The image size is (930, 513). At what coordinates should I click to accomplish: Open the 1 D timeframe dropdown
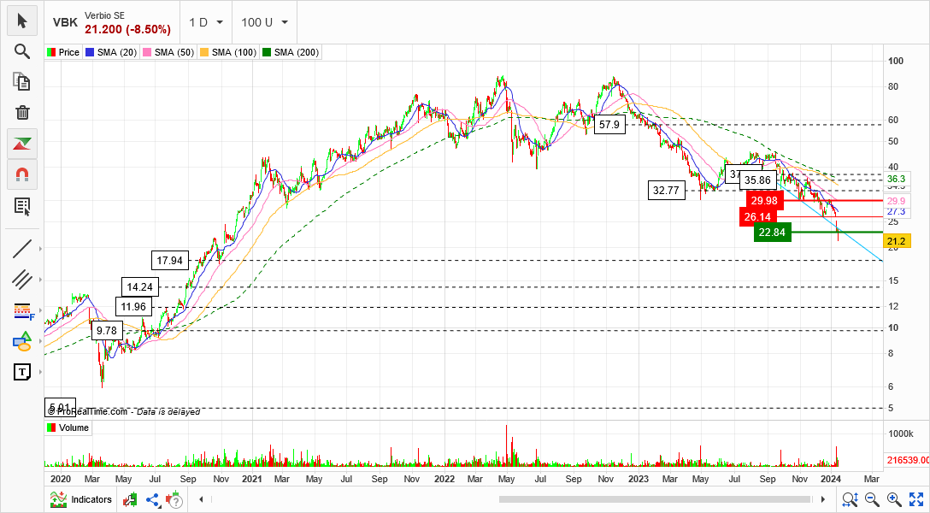[x=207, y=22]
